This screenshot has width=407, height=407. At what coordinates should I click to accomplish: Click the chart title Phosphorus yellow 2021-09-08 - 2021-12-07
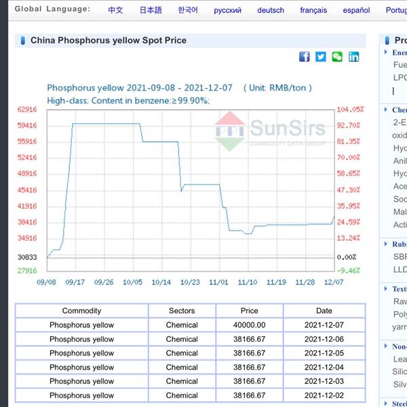(x=140, y=88)
